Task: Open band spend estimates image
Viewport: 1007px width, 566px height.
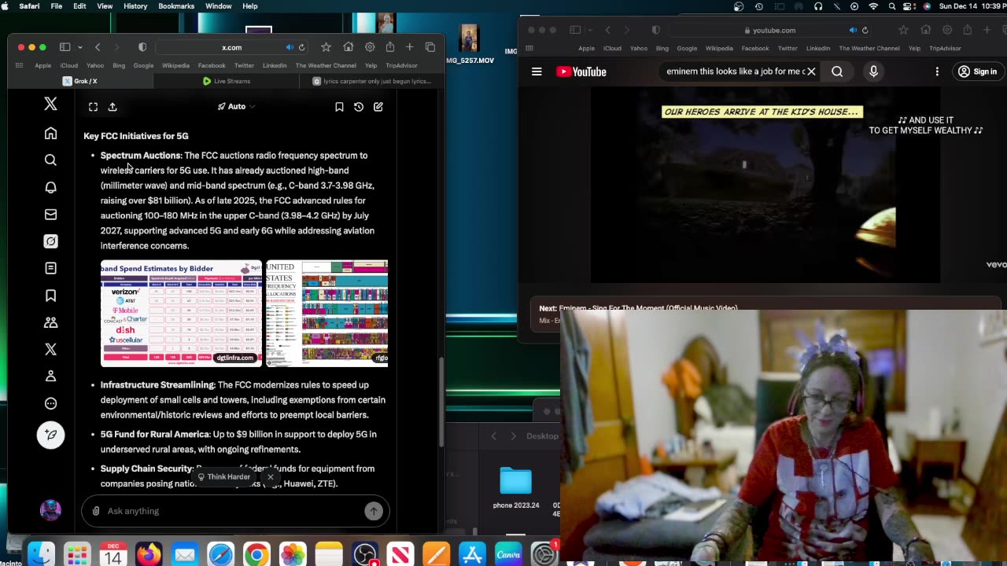Action: click(x=181, y=314)
